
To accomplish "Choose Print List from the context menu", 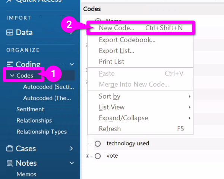I will (111, 61).
